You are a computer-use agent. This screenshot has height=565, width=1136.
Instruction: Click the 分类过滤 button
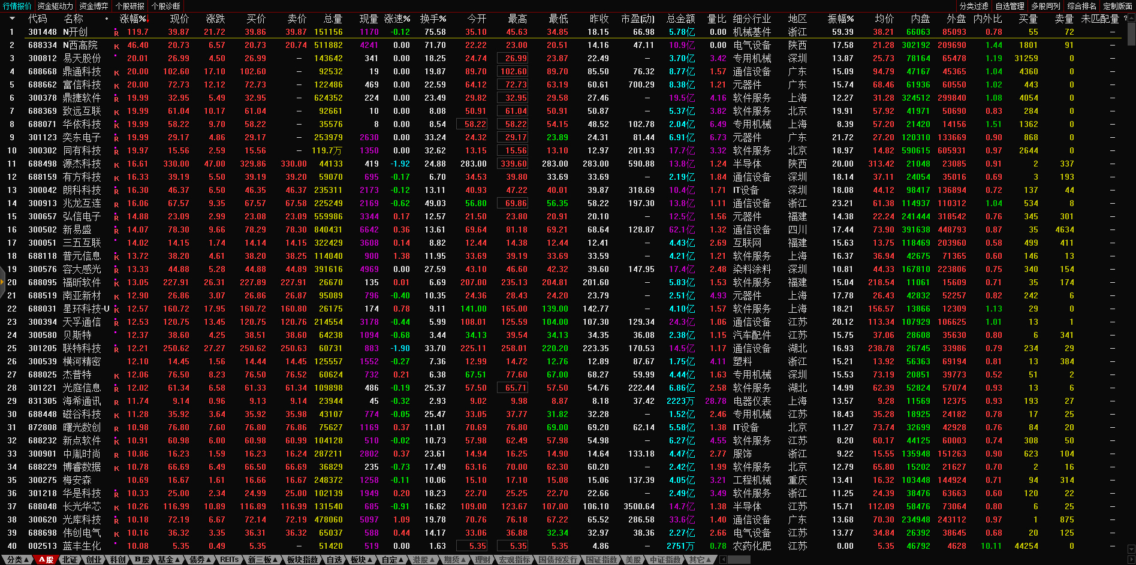[974, 6]
